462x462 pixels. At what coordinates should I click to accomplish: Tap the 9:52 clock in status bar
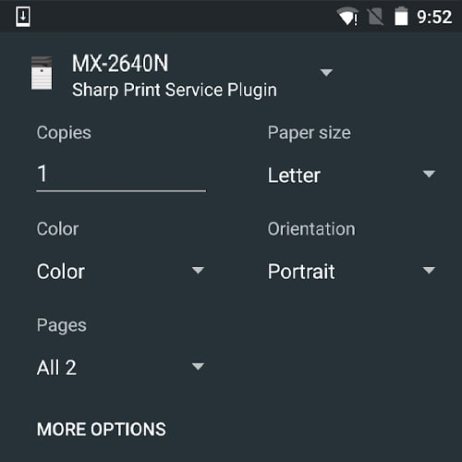pyautogui.click(x=434, y=17)
